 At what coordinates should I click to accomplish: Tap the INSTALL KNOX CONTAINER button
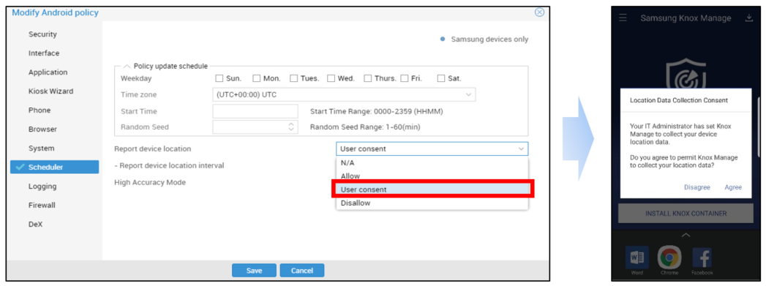[686, 214]
